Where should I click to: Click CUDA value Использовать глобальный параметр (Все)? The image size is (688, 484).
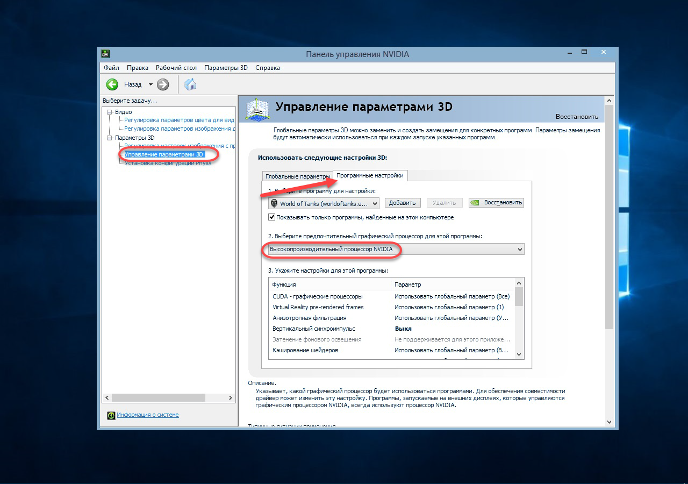coord(452,296)
